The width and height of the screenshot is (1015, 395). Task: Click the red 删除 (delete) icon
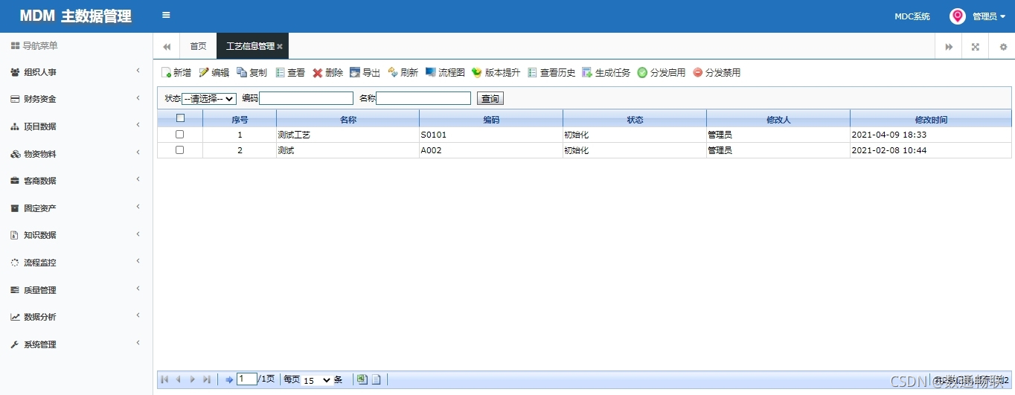click(x=318, y=73)
